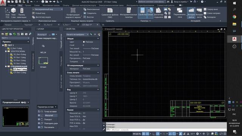Open the No selection dropdown (Ничего не выбрано)
This screenshot has width=242, height=136.
77,34
